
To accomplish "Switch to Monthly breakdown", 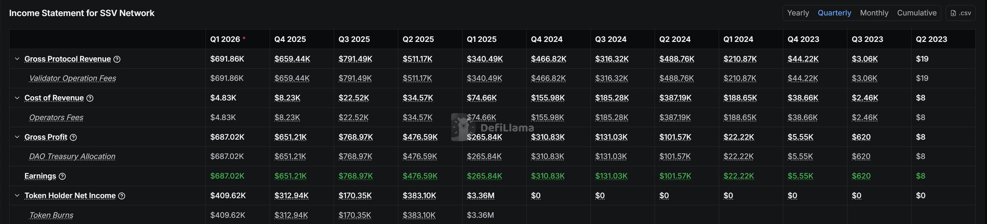I will tap(874, 13).
